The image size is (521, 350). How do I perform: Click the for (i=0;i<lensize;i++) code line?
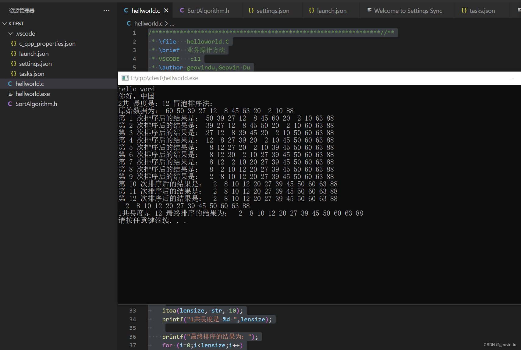click(x=202, y=345)
